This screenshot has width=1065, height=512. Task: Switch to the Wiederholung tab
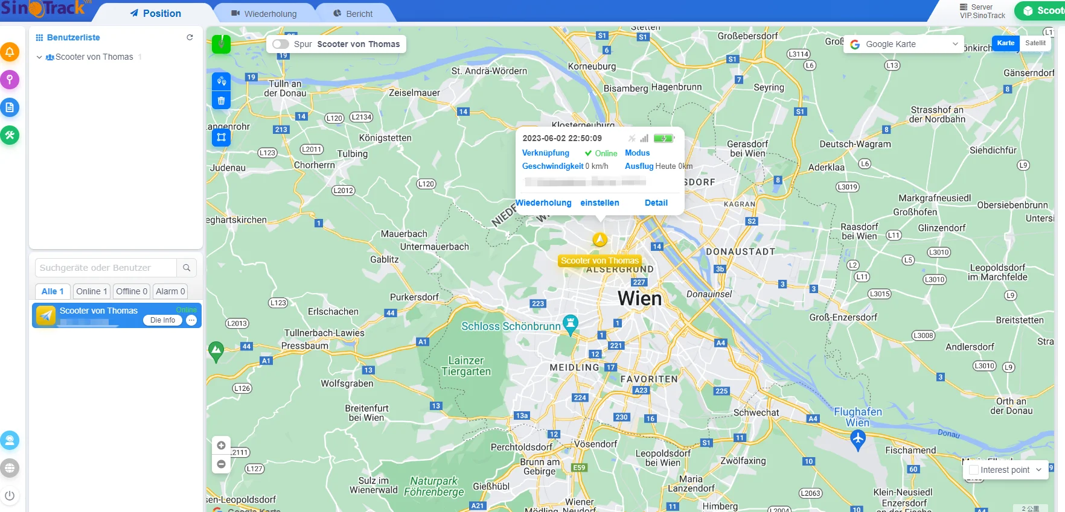(x=264, y=13)
